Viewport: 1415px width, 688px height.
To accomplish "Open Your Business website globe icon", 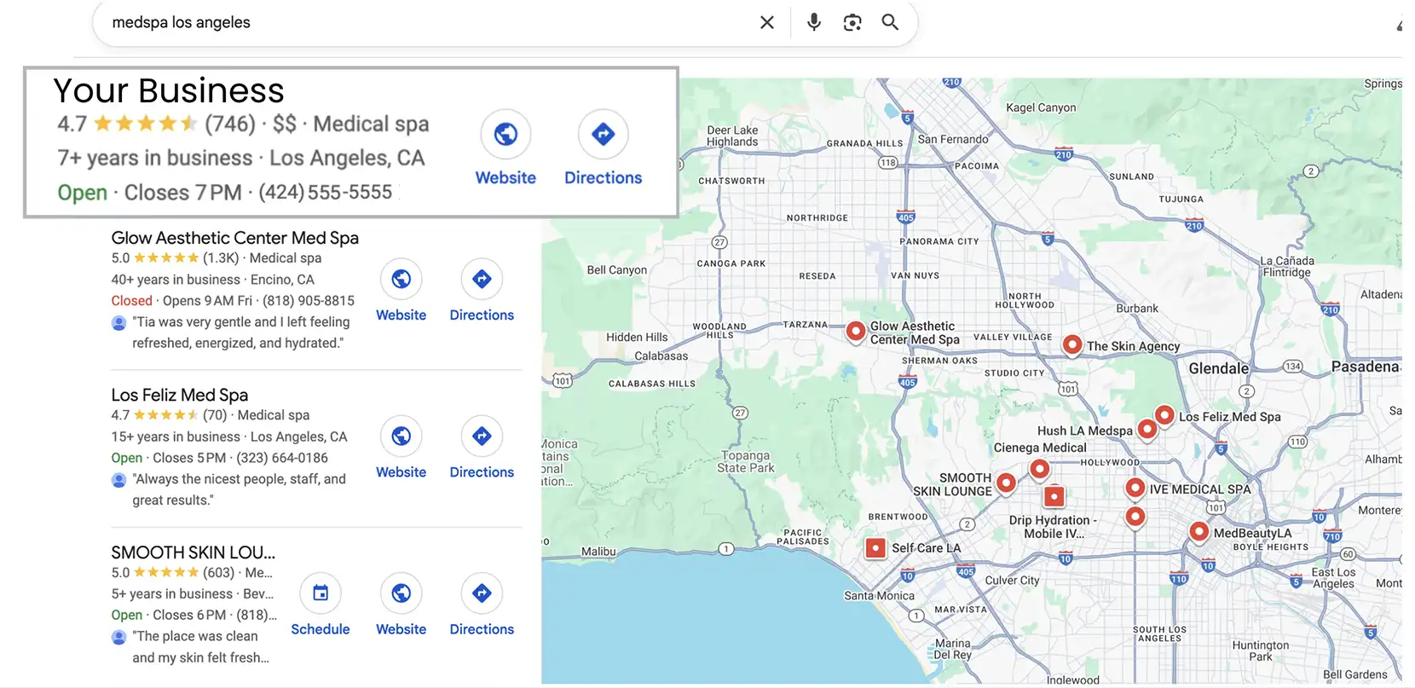I will coord(505,134).
